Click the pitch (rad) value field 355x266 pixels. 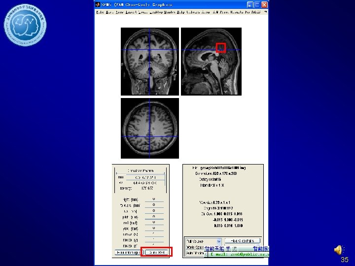pyautogui.click(x=154, y=217)
